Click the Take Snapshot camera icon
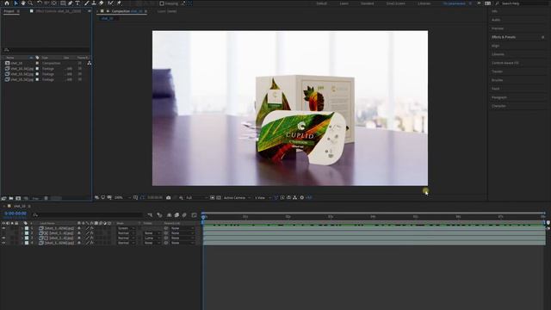Image resolution: width=551 pixels, height=310 pixels. [x=169, y=197]
